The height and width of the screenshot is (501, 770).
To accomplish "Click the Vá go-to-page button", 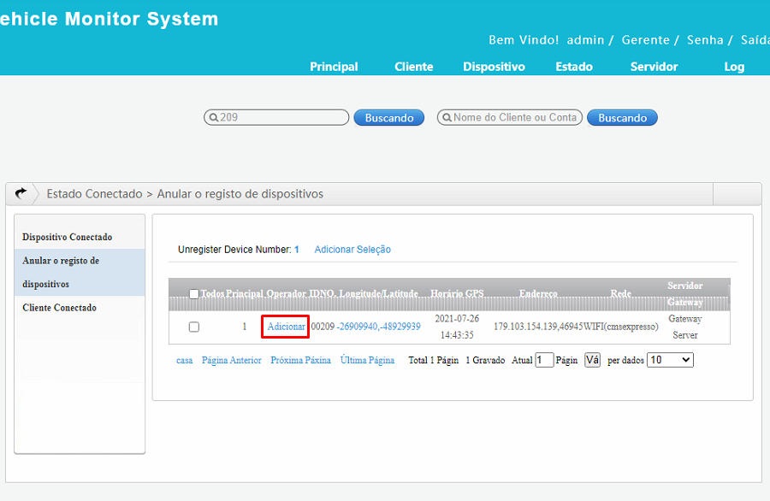I will 592,361.
